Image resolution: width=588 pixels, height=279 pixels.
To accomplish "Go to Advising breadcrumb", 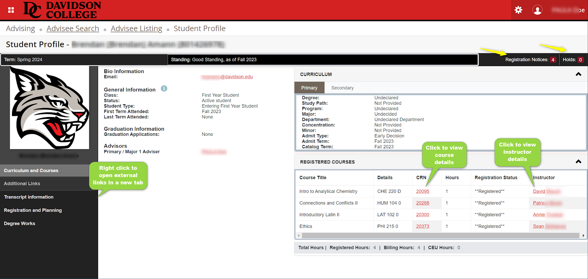I will tap(21, 29).
